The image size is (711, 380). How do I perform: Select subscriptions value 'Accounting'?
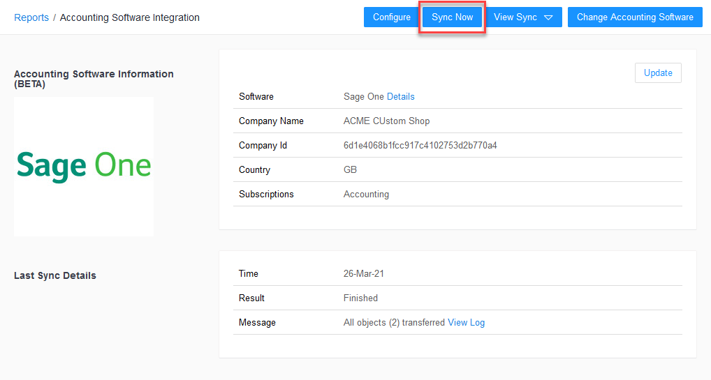coord(366,195)
